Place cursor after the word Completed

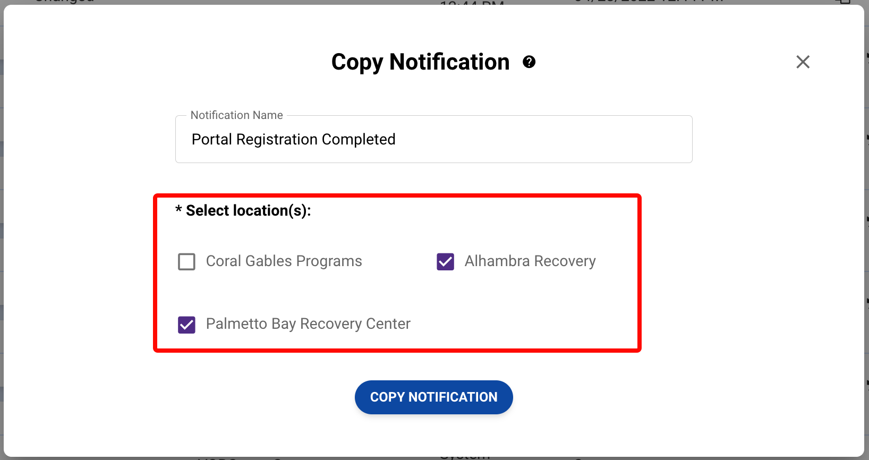396,139
